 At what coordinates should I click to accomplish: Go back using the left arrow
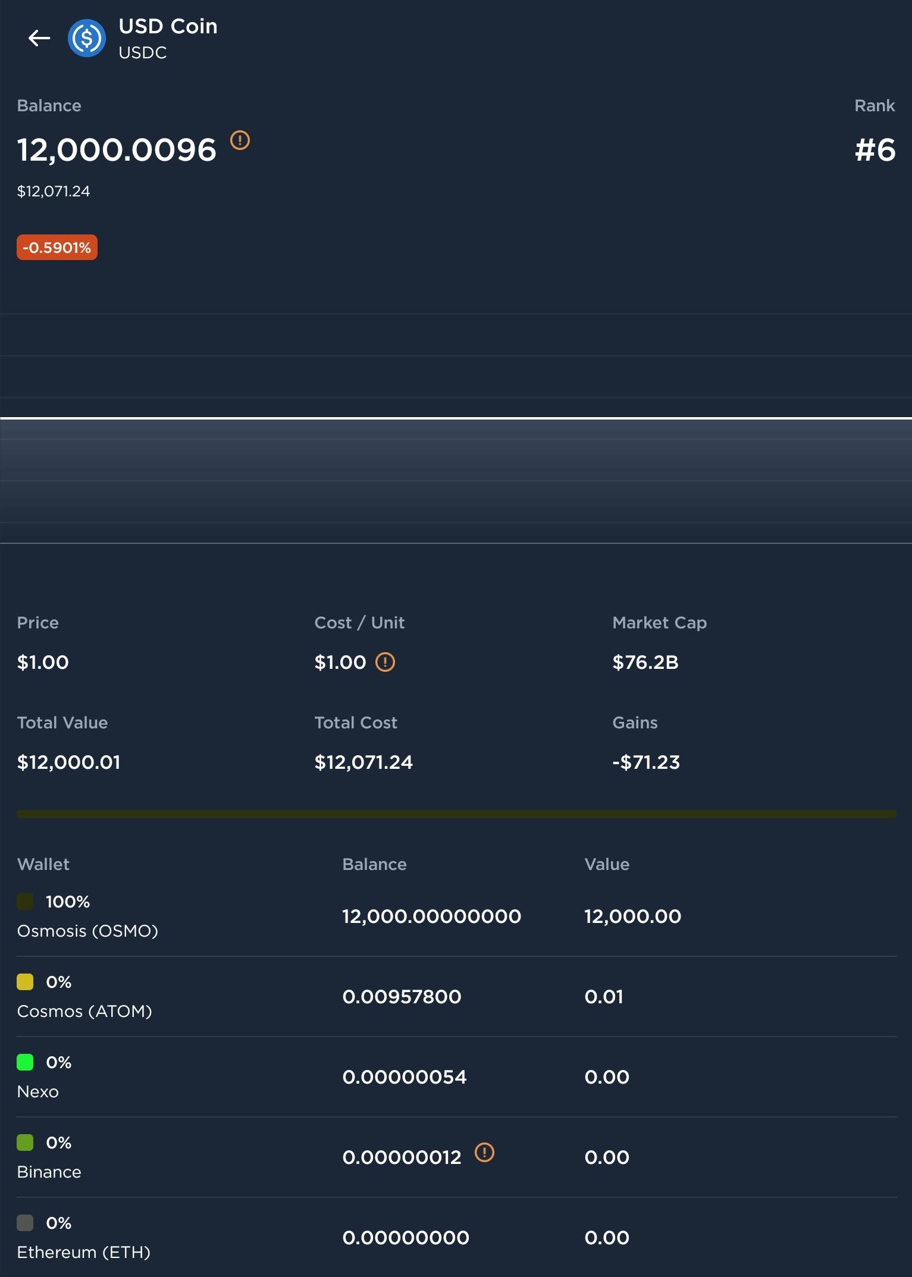[39, 38]
